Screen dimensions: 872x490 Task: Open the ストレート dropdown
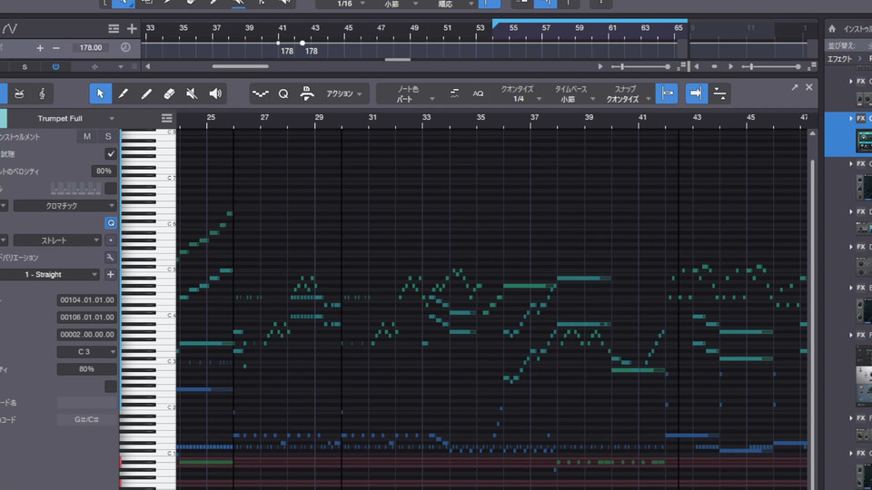tap(56, 240)
